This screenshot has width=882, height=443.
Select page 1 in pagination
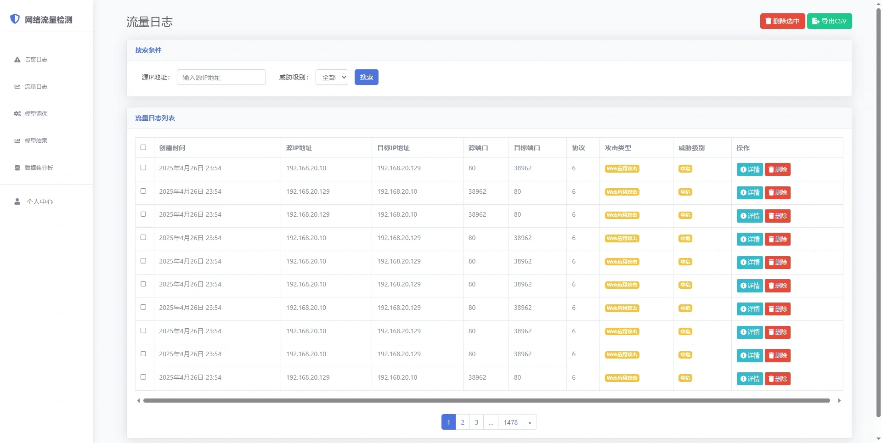click(x=449, y=422)
